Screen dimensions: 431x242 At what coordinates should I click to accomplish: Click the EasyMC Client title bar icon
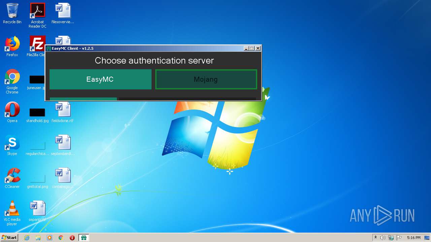[x=49, y=48]
